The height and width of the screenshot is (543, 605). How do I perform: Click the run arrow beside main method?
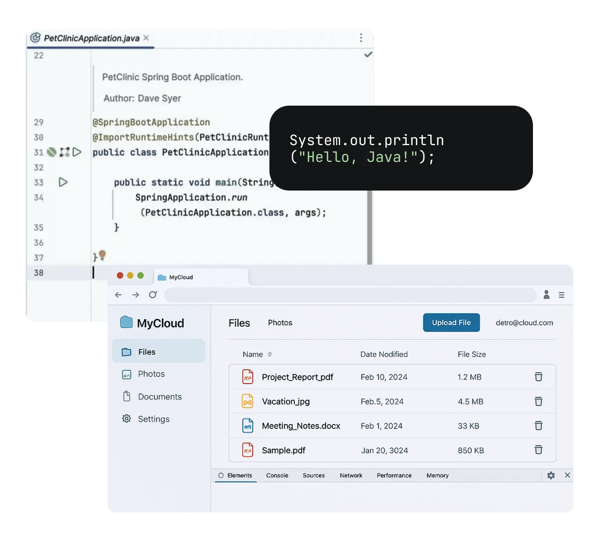(x=63, y=182)
